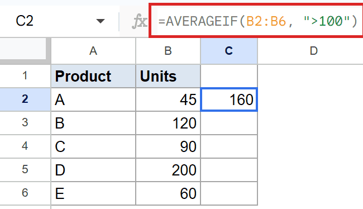Click the units cell with value 200
Screen dimensions: 363x209
click(x=168, y=170)
